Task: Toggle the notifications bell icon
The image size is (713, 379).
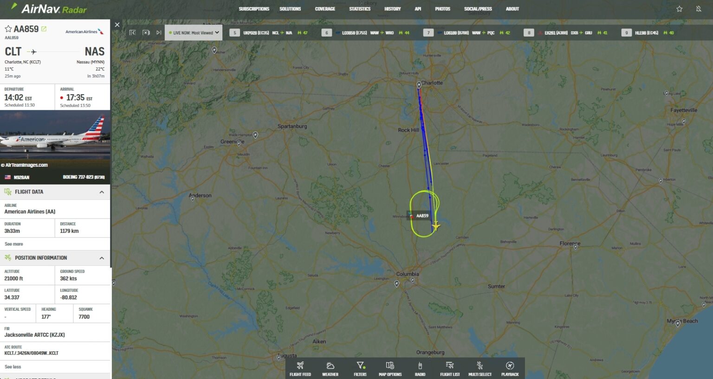Action: click(699, 9)
